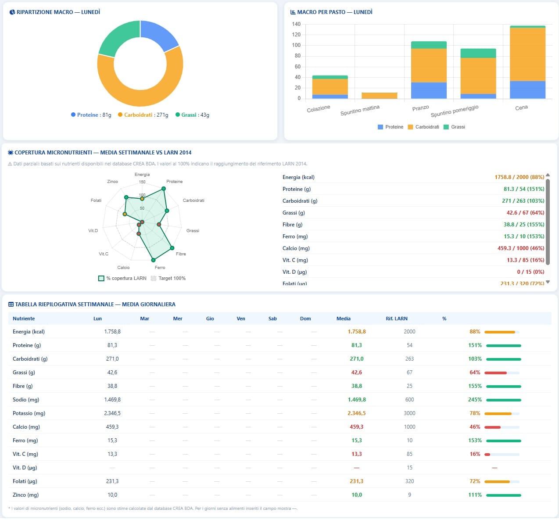Click the table icon beside Tabella Riepilogativa
The width and height of the screenshot is (559, 523).
pyautogui.click(x=11, y=304)
